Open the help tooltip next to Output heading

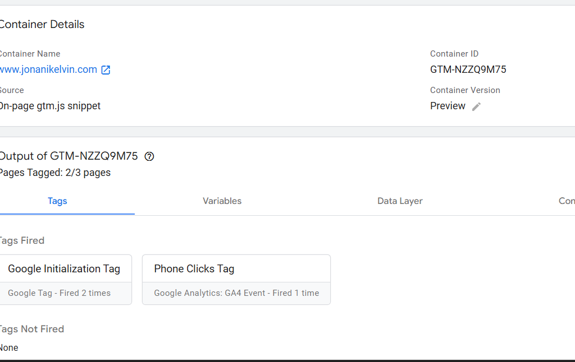coord(148,156)
